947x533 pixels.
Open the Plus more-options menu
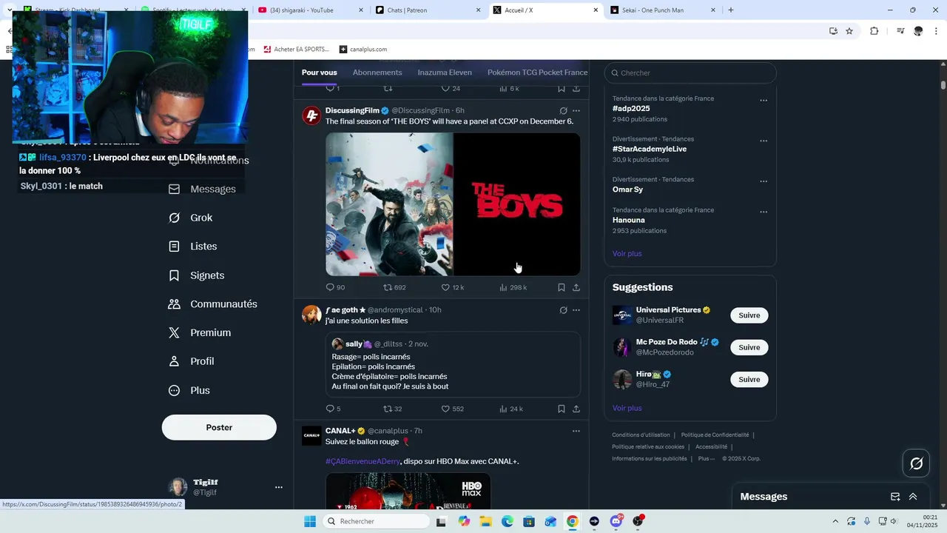189,390
